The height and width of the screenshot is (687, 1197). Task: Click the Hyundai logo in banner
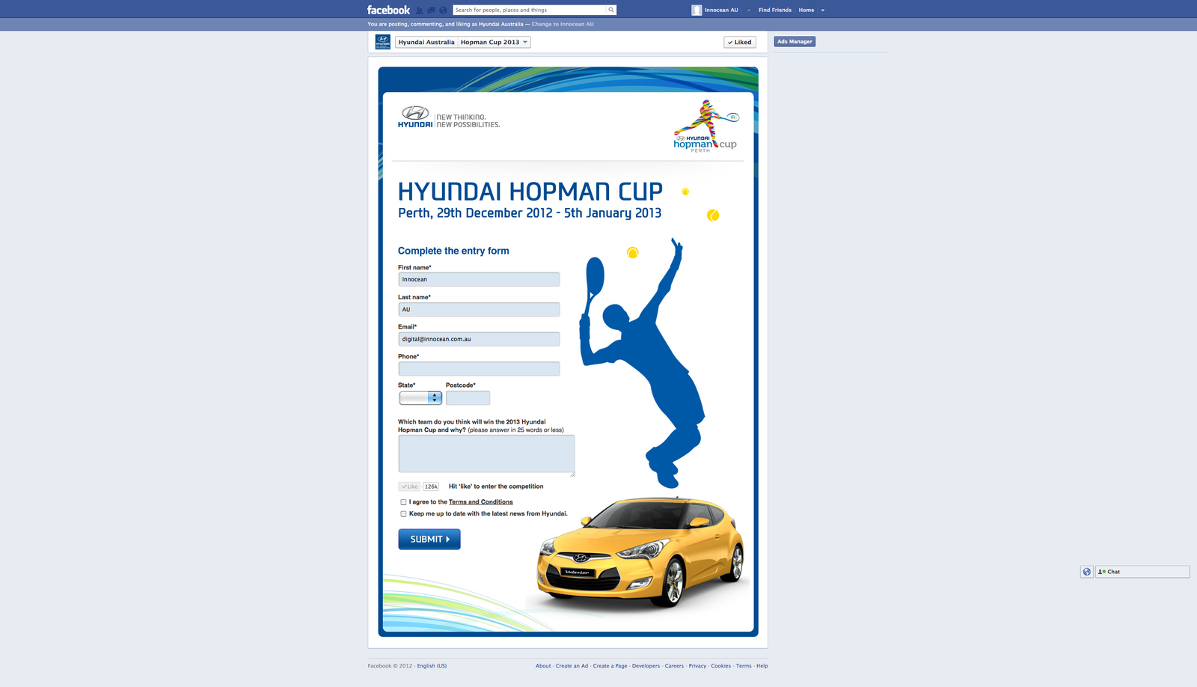[415, 117]
